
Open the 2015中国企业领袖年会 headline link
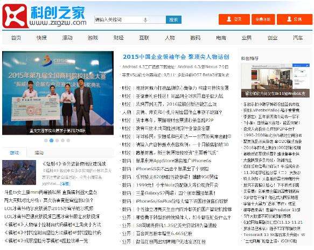pyautogui.click(x=176, y=57)
